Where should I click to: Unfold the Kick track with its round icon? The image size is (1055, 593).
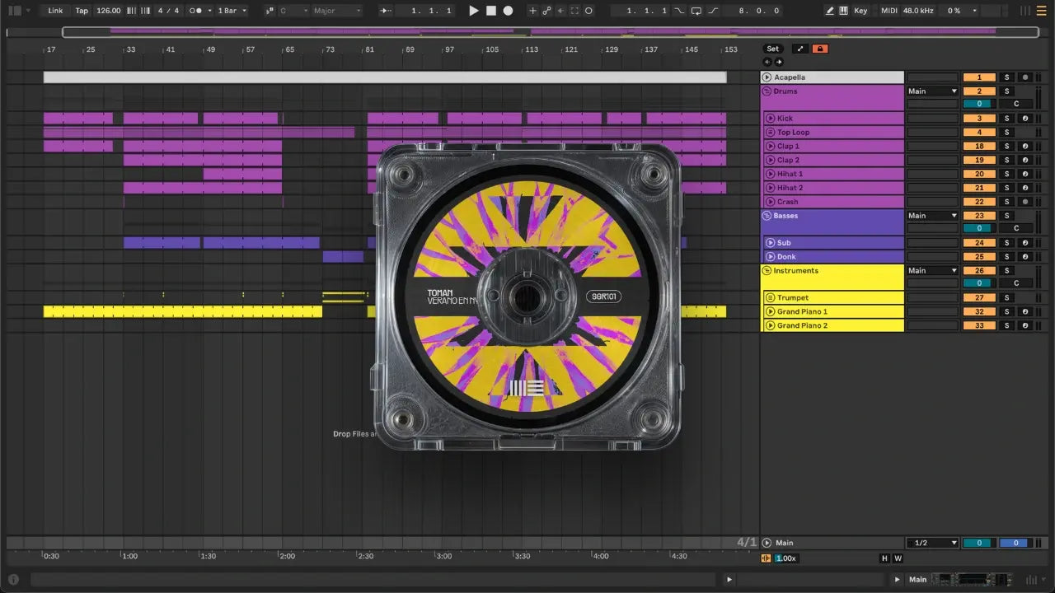click(x=769, y=119)
